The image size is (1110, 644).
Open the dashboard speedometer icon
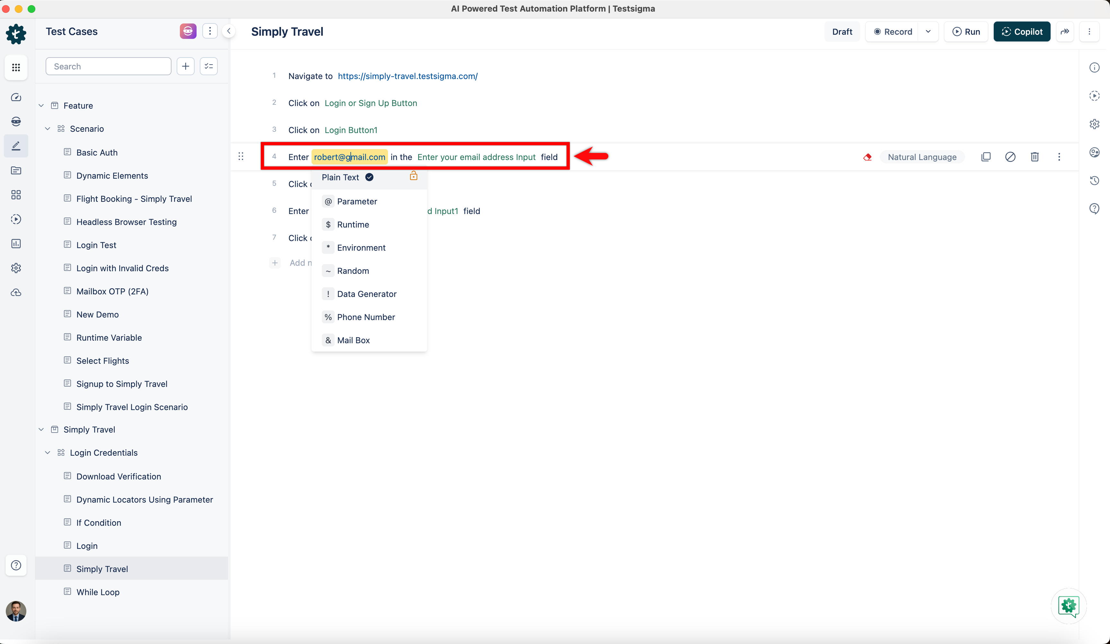pyautogui.click(x=16, y=97)
